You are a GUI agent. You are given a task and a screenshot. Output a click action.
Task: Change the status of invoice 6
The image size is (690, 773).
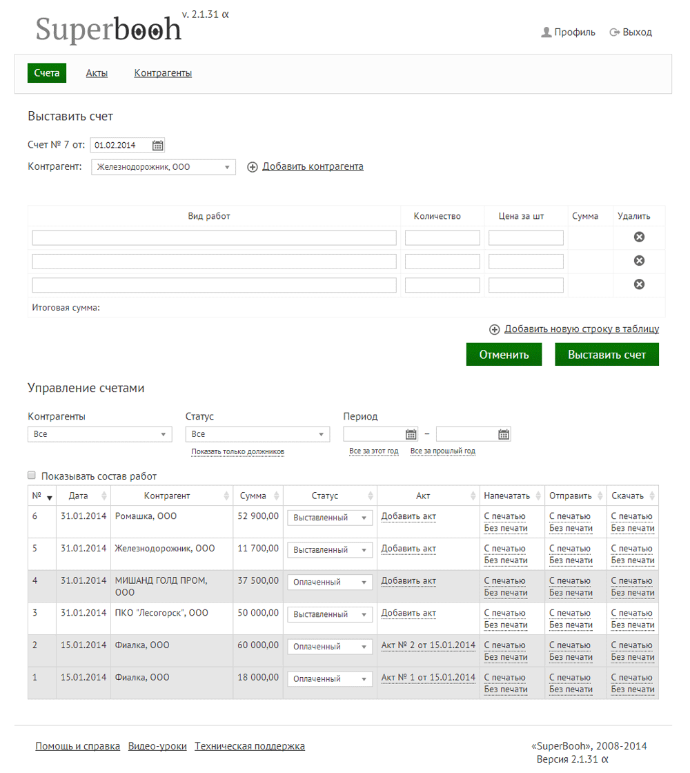coord(330,518)
